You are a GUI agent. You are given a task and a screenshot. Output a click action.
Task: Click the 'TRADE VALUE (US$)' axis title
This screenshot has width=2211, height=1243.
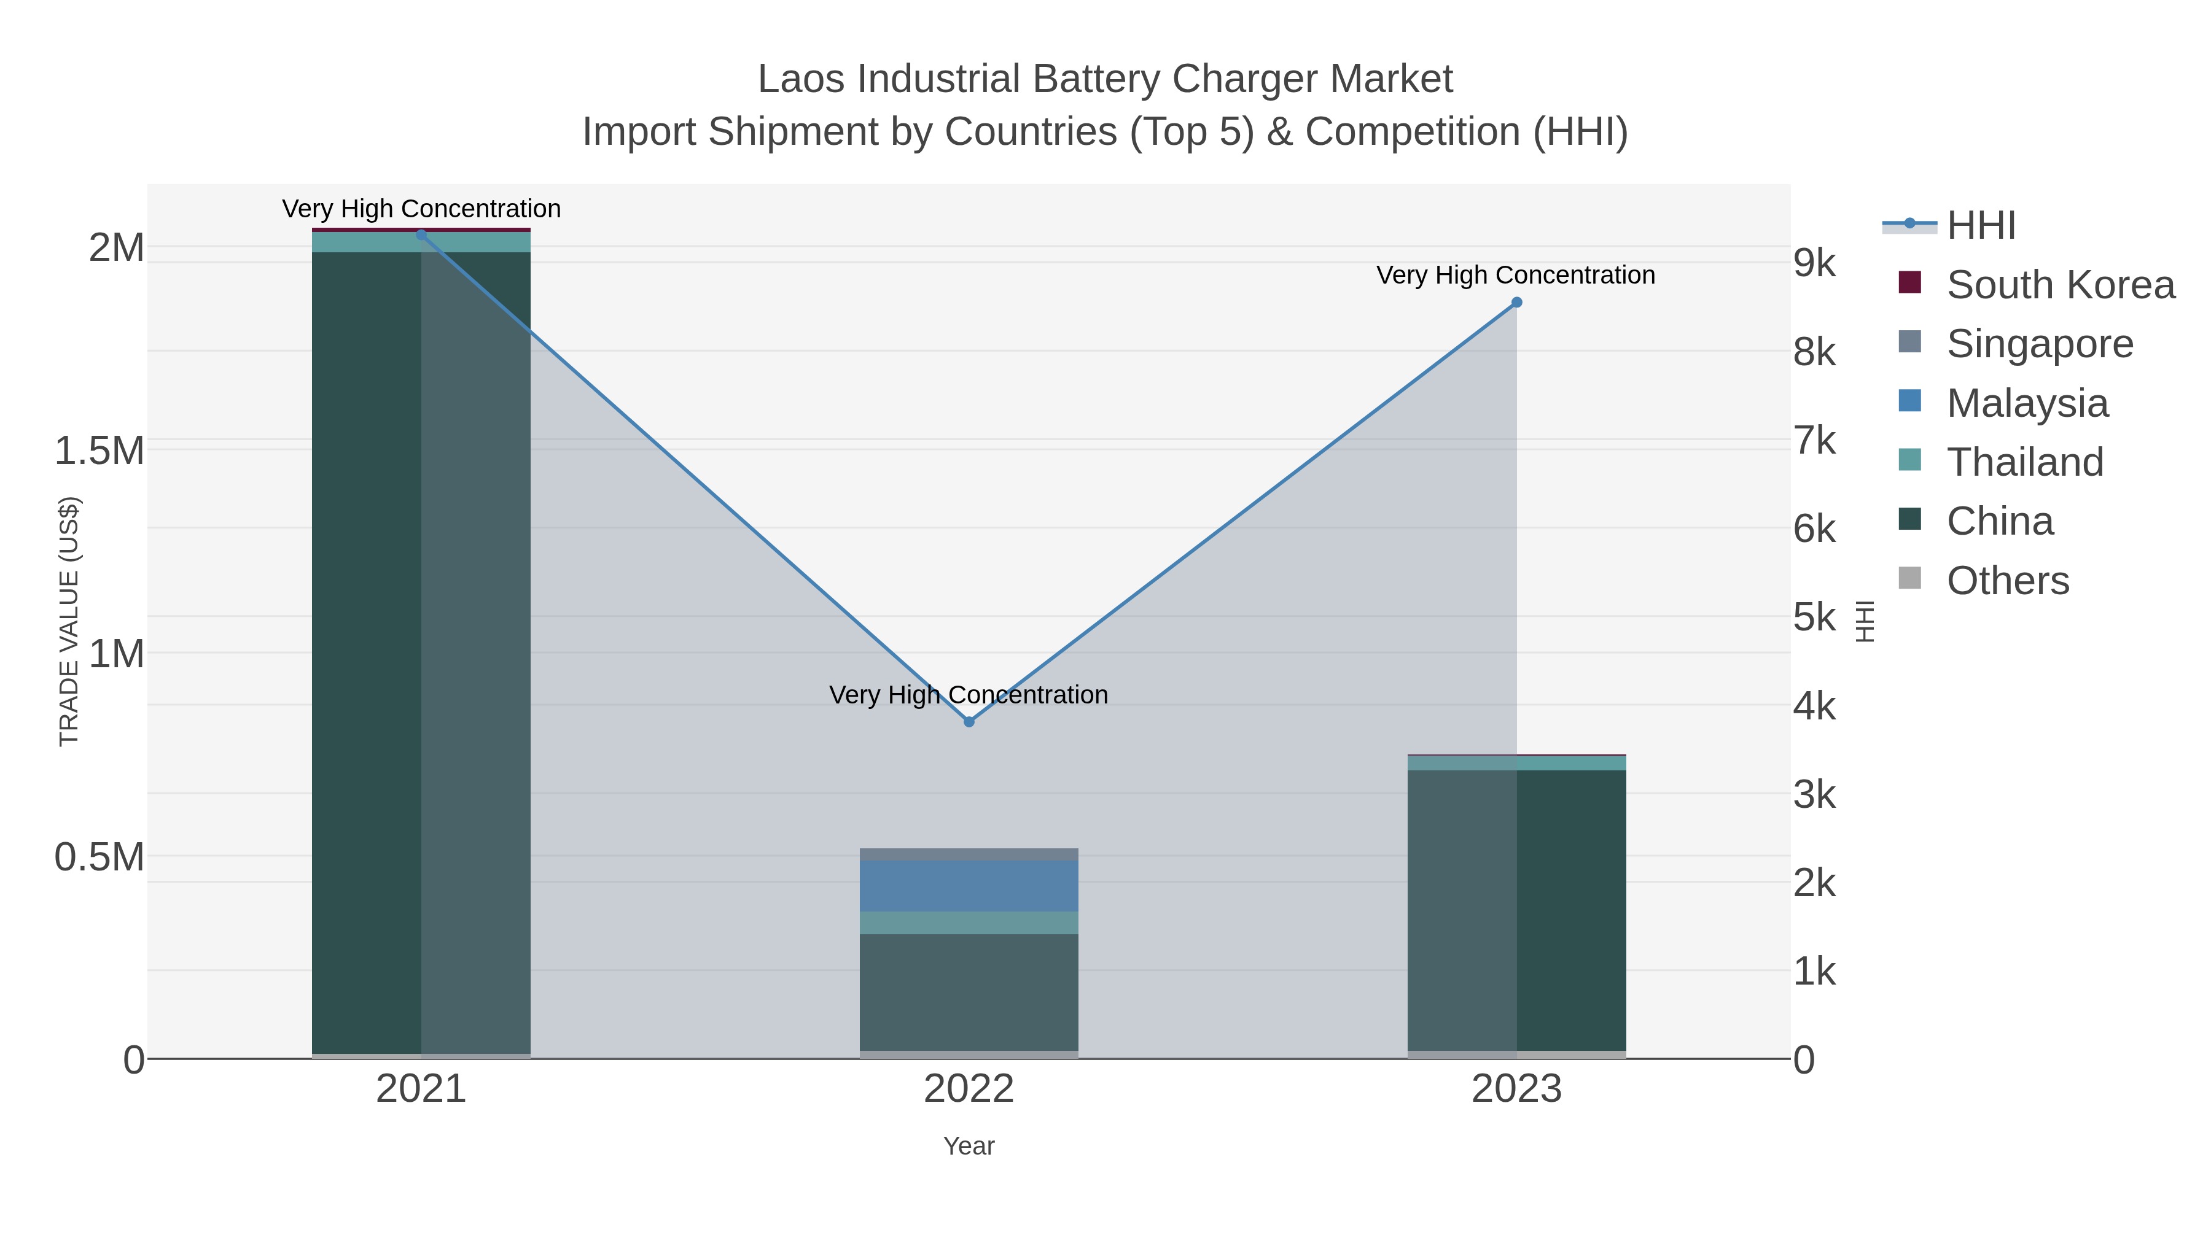pyautogui.click(x=69, y=622)
